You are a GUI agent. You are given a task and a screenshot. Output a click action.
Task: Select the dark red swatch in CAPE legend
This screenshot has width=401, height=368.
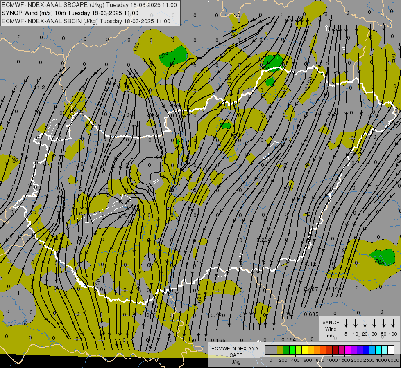coord(335,350)
